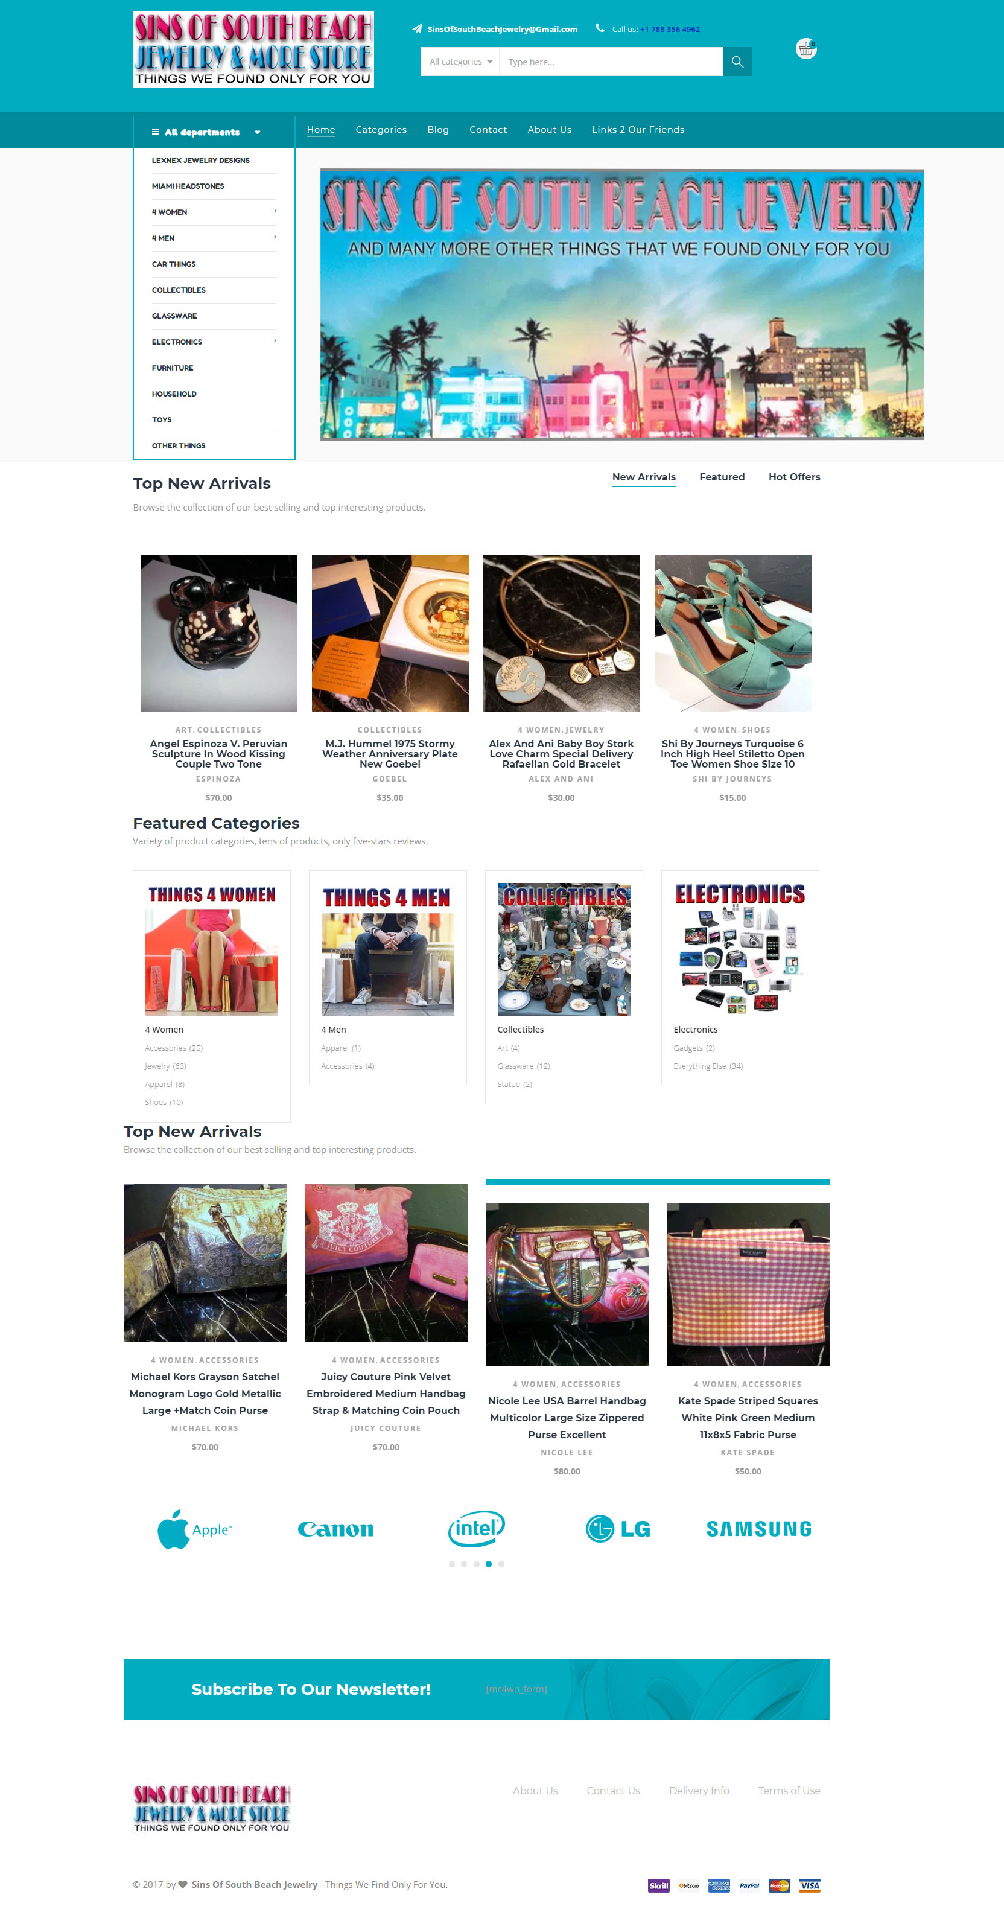Click the Canon brand logo
This screenshot has height=1912, width=1004.
click(335, 1529)
